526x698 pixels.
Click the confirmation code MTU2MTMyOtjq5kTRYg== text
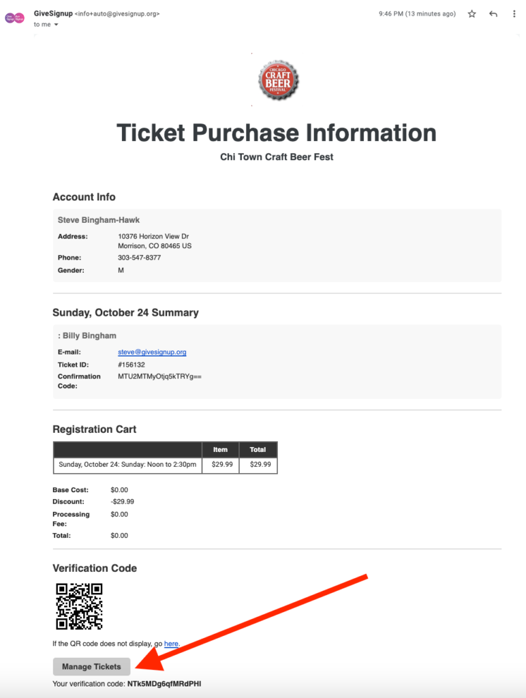[159, 376]
